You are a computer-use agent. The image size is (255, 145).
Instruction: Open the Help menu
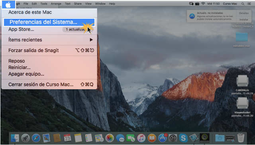click(x=112, y=4)
